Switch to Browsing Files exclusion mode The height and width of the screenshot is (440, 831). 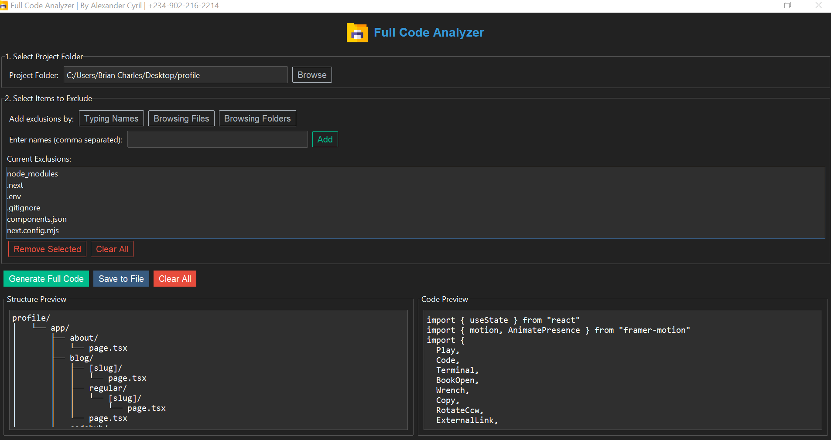pos(181,118)
